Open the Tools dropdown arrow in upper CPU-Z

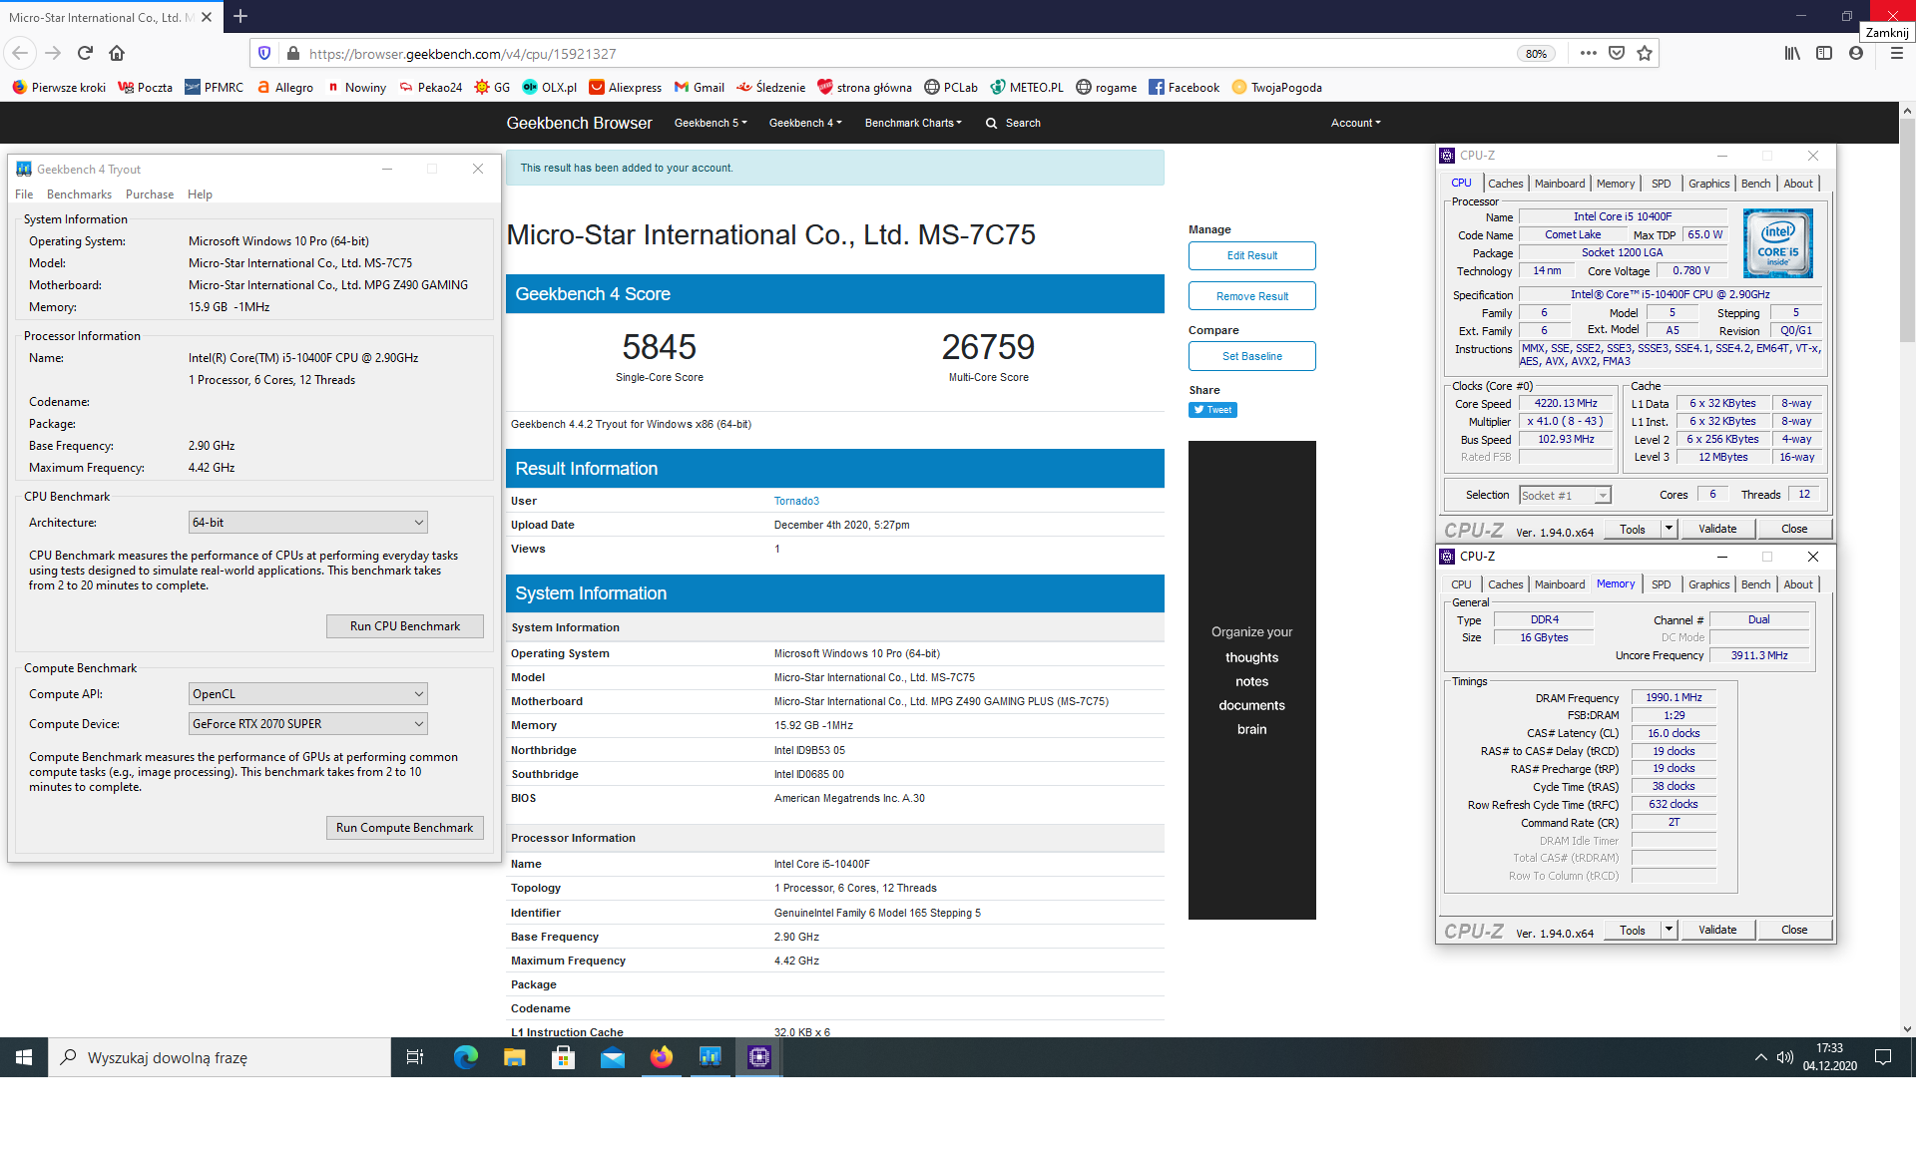pyautogui.click(x=1669, y=529)
